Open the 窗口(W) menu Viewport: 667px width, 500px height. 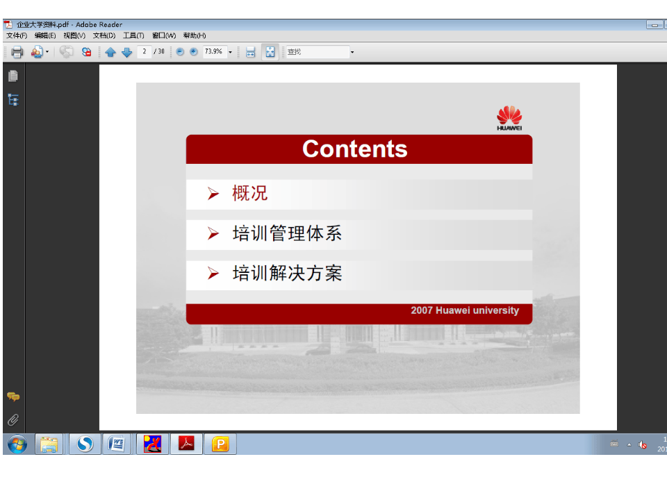coord(164,35)
